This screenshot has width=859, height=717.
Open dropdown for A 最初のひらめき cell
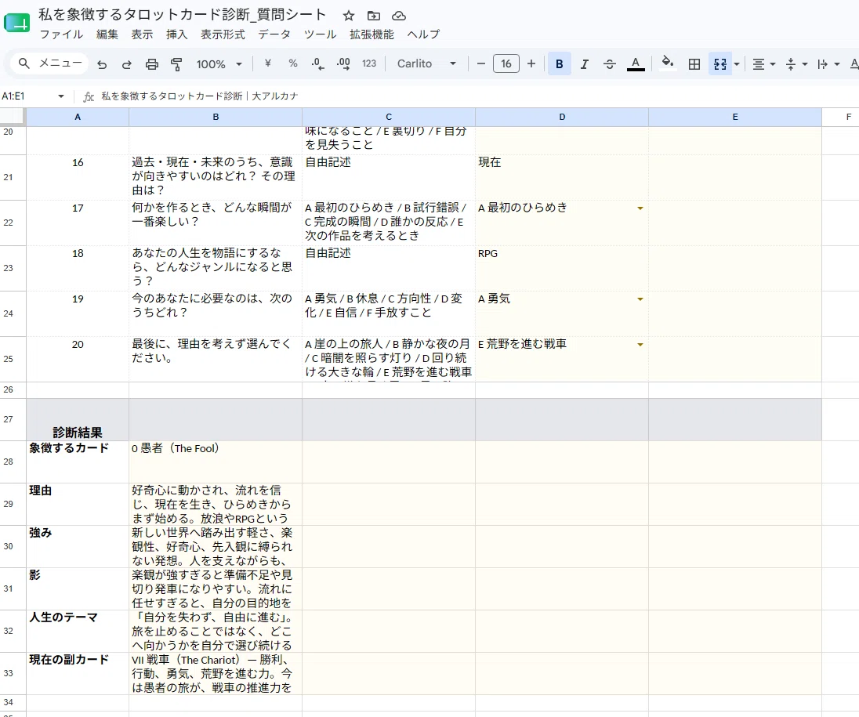tap(640, 208)
